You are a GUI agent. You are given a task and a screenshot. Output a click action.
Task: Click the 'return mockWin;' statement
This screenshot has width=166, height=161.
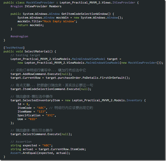[31, 25]
